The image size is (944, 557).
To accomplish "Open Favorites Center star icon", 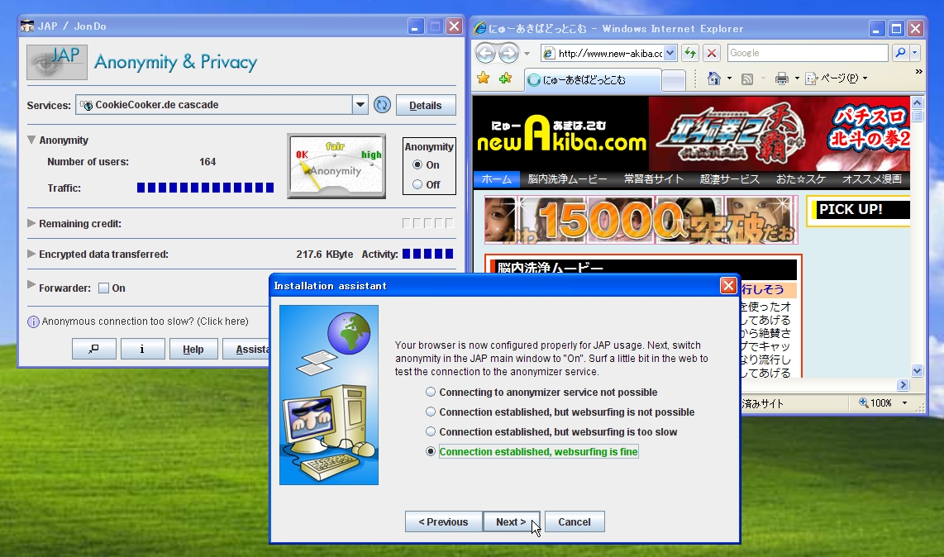I will coord(483,79).
